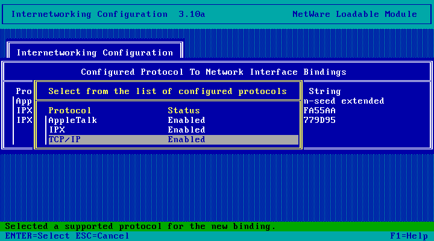Click the Protocol column header
The height and width of the screenshot is (241, 434).
tap(69, 111)
